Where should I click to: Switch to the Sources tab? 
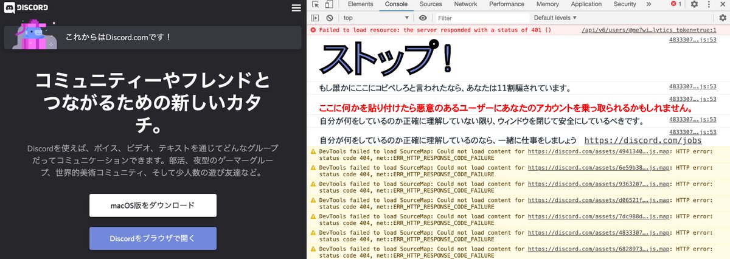click(x=431, y=4)
